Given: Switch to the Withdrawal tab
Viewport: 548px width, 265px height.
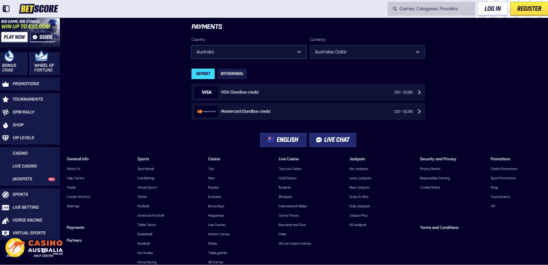Looking at the screenshot, I should [x=232, y=74].
